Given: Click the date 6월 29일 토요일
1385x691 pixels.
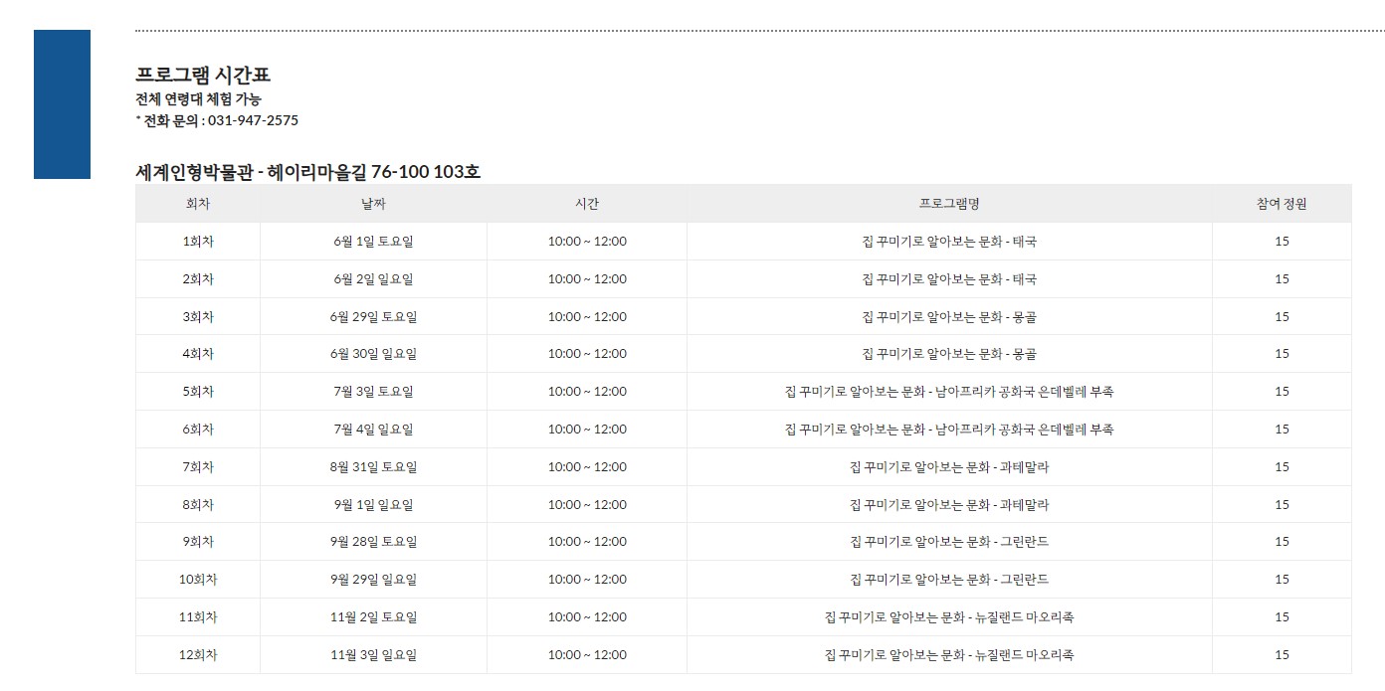Looking at the screenshot, I should pos(373,317).
